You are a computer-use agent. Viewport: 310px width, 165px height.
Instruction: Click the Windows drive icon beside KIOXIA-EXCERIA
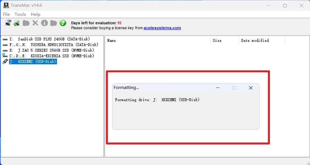click(x=5, y=56)
